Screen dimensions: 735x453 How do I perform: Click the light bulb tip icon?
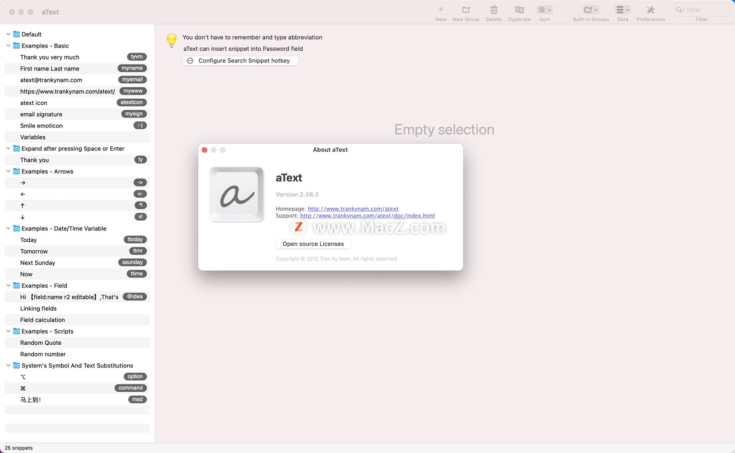click(172, 40)
